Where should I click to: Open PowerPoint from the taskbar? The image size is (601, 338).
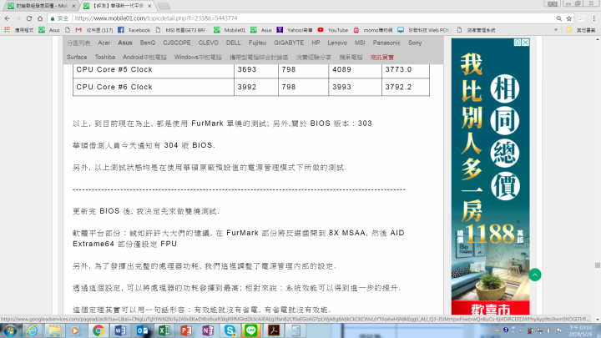(x=186, y=330)
